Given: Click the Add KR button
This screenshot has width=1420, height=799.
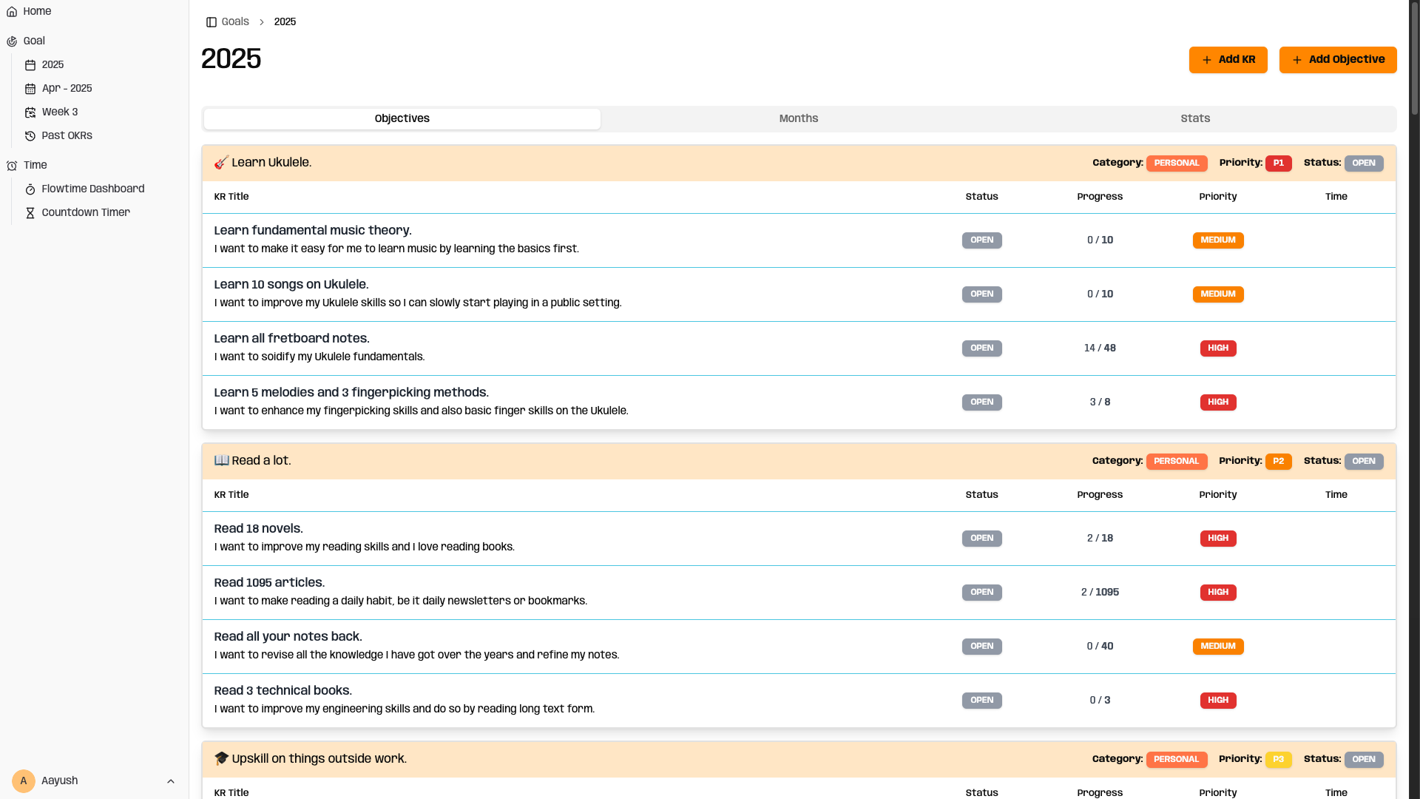Looking at the screenshot, I should 1228,60.
